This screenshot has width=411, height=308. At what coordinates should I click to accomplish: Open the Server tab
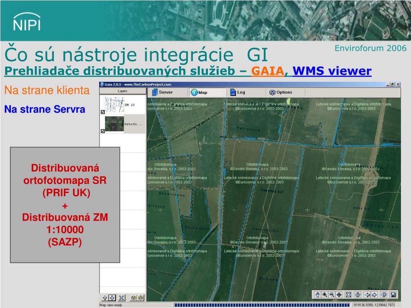tap(168, 92)
